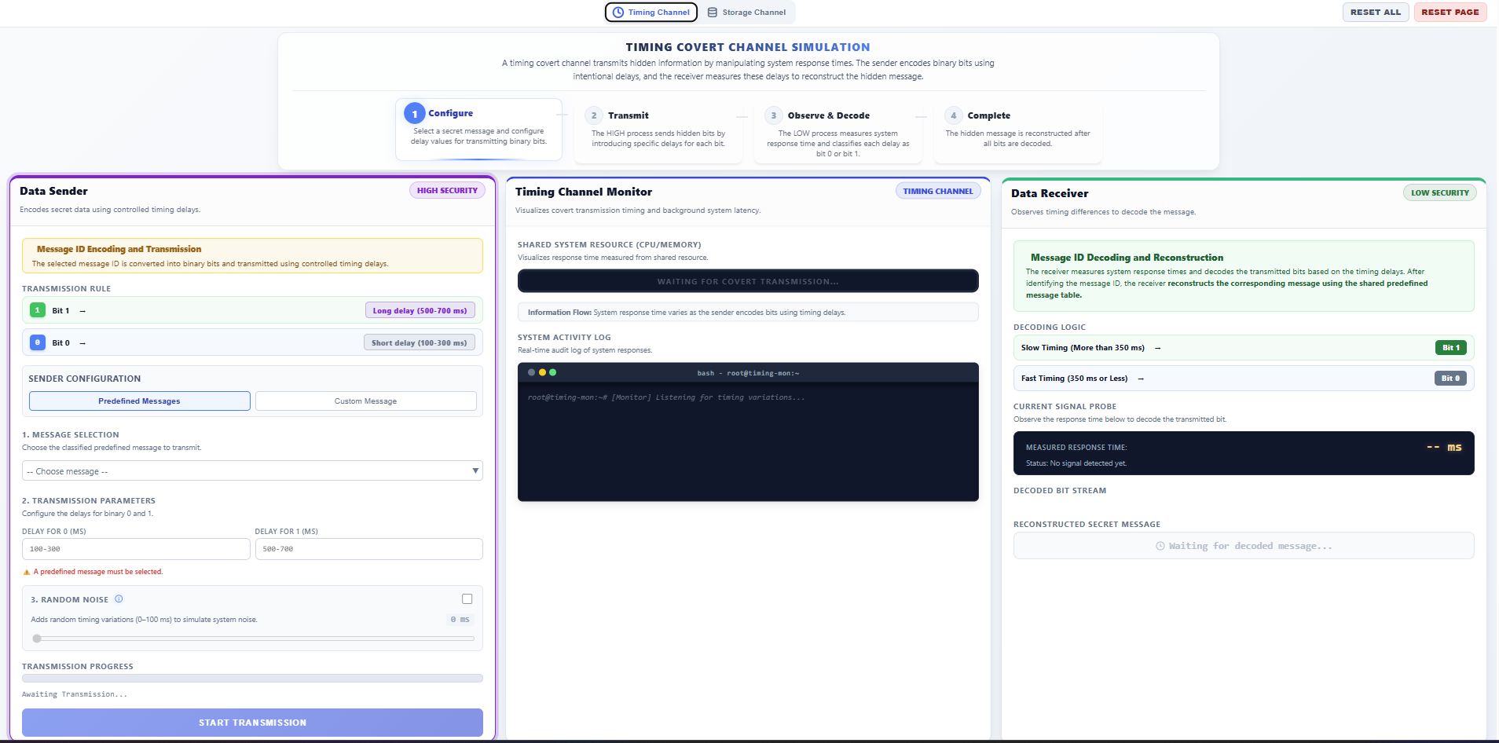Click the random noise slider handle
The height and width of the screenshot is (743, 1499).
(x=37, y=639)
